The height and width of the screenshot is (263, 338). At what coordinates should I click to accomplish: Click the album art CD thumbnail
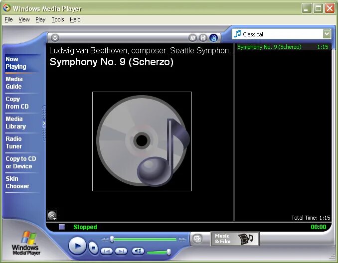pos(142,141)
